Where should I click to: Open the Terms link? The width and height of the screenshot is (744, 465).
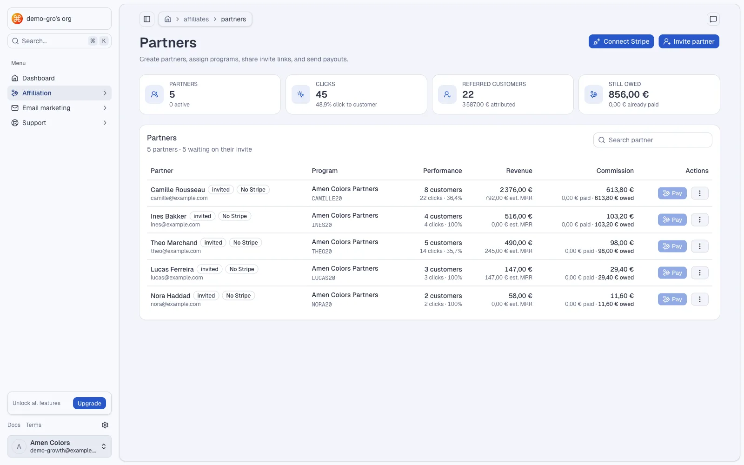point(33,425)
